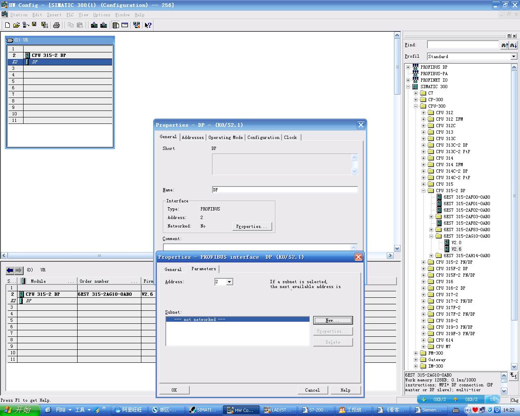This screenshot has width=520, height=416.
Task: Collapse the CPU 315-2 DP node
Action: tap(424, 191)
